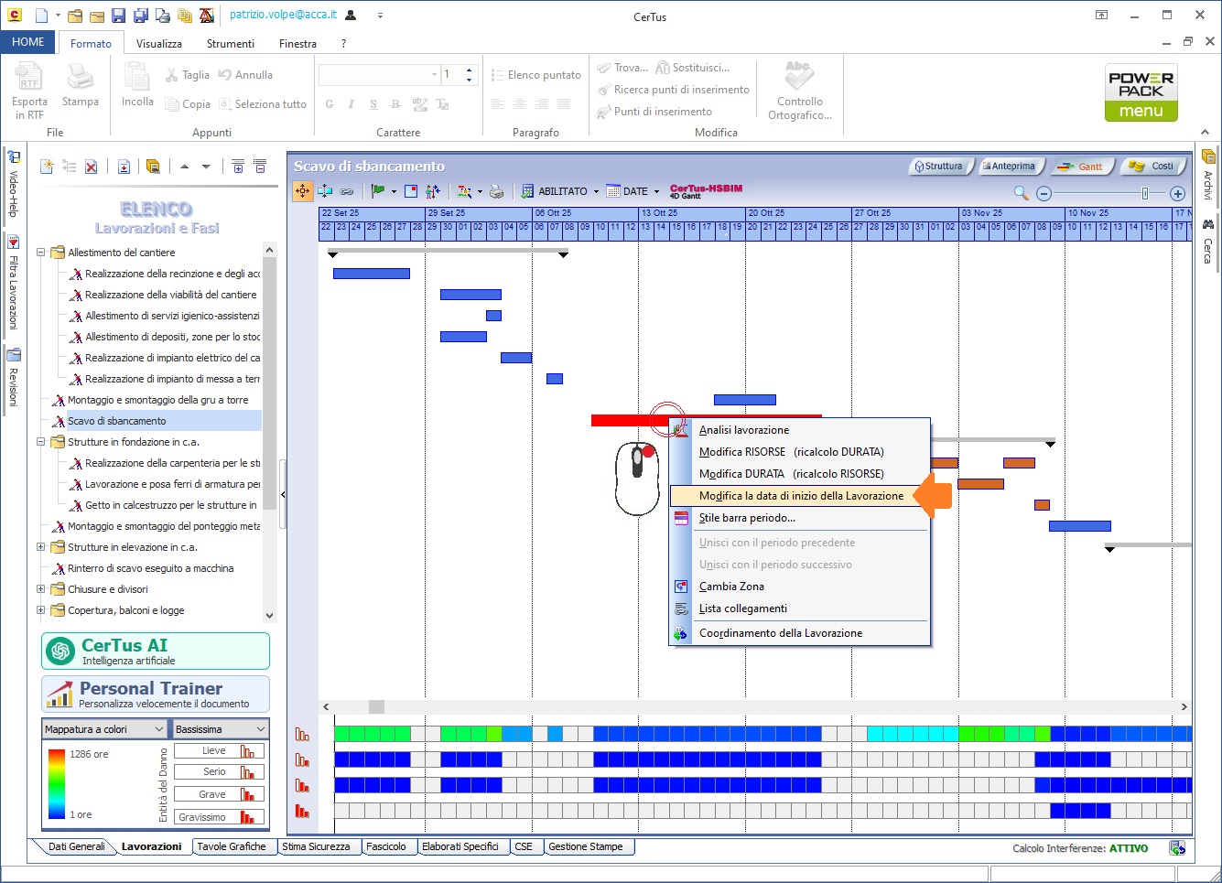Click the magnifier icon in Gantt toolbar
Screen dimensions: 1222x883
click(x=1021, y=192)
